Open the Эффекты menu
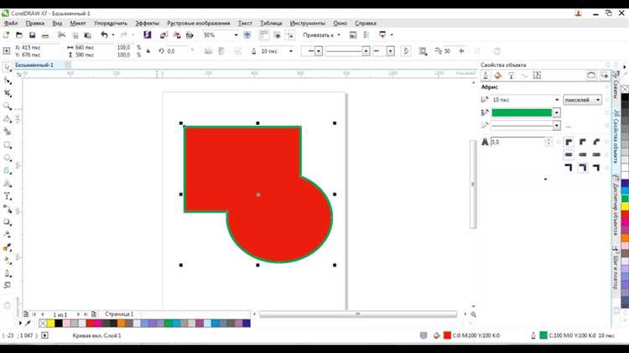 coord(147,23)
